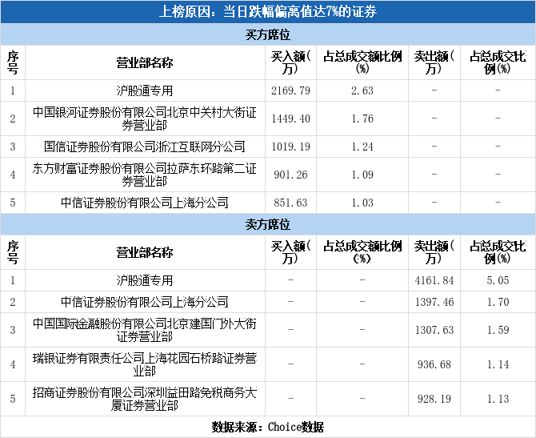Click buy amount 1019.19
Viewport: 536px width, 438px height.
[290, 147]
